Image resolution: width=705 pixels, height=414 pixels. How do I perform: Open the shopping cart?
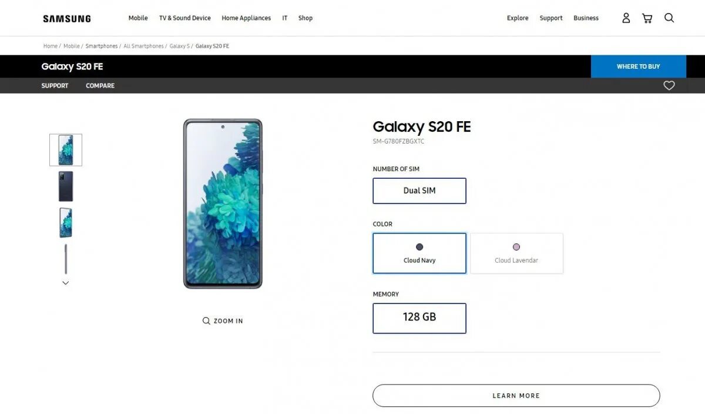[x=647, y=18]
